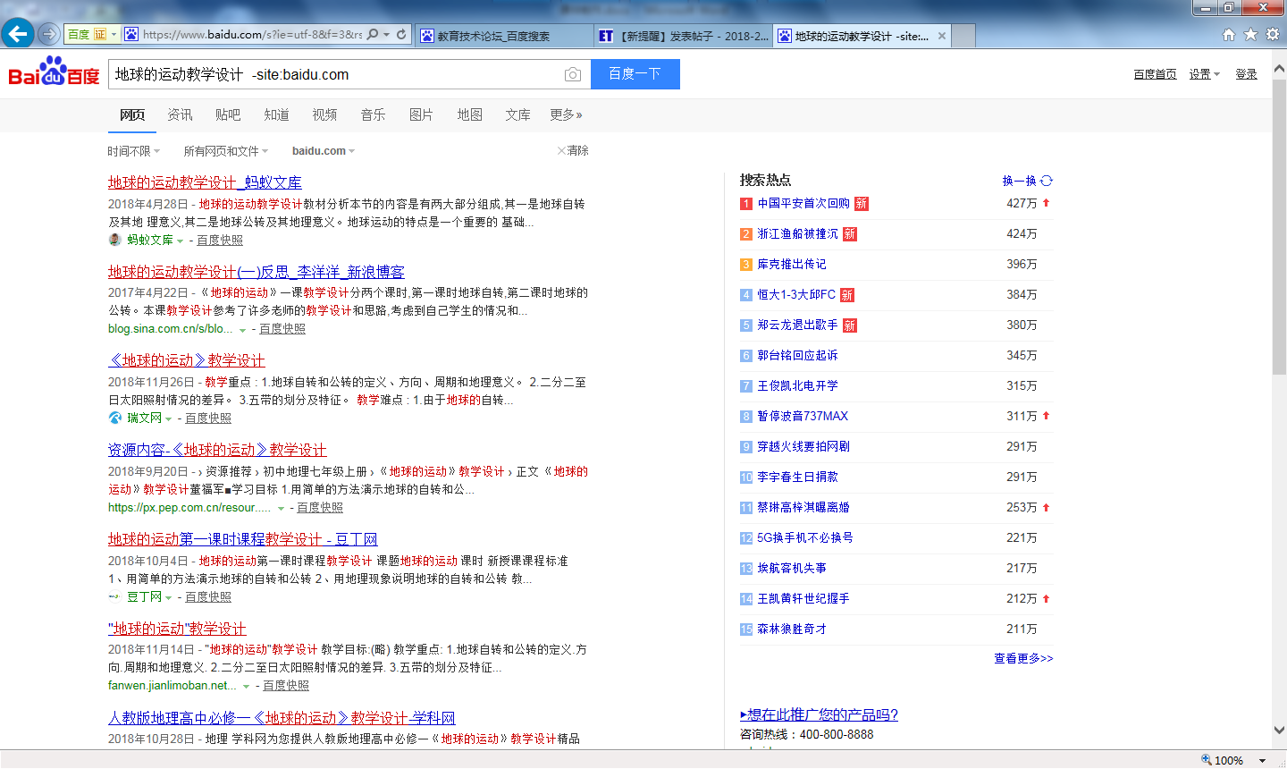Click the 换一换 link text
This screenshot has width=1287, height=769.
coord(1020,181)
